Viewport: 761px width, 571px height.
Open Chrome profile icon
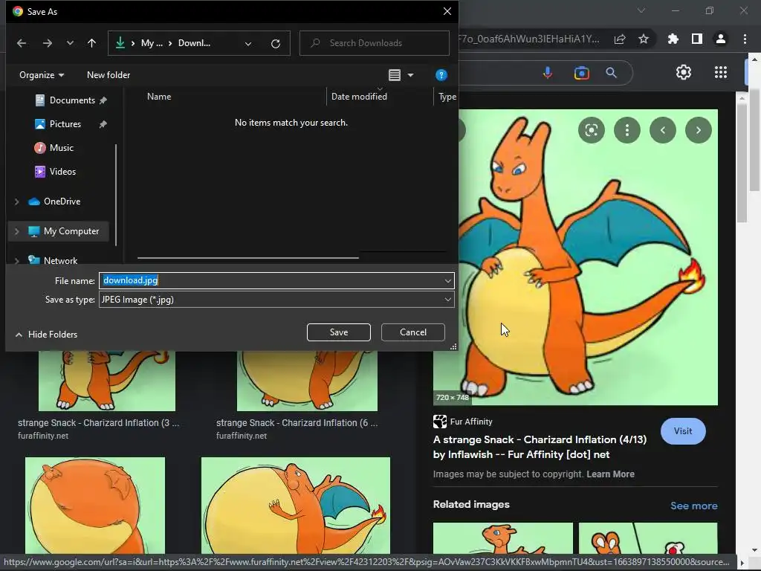(x=721, y=39)
